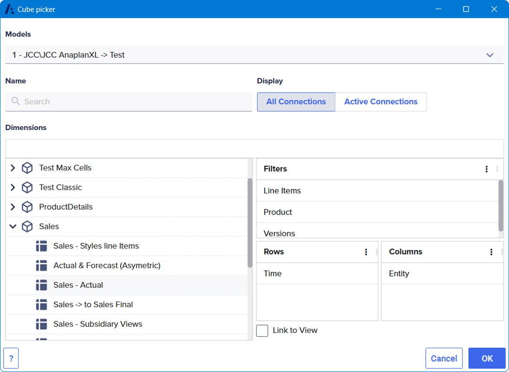Viewport: 509px width, 372px height.
Task: Select the All Connections display option
Action: point(296,102)
